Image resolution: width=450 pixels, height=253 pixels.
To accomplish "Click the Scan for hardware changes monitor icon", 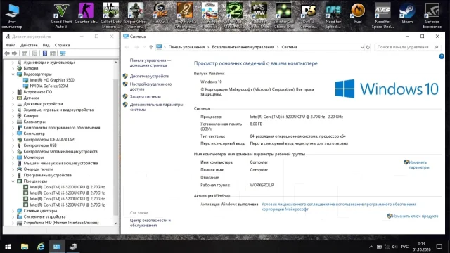I will [x=63, y=53].
